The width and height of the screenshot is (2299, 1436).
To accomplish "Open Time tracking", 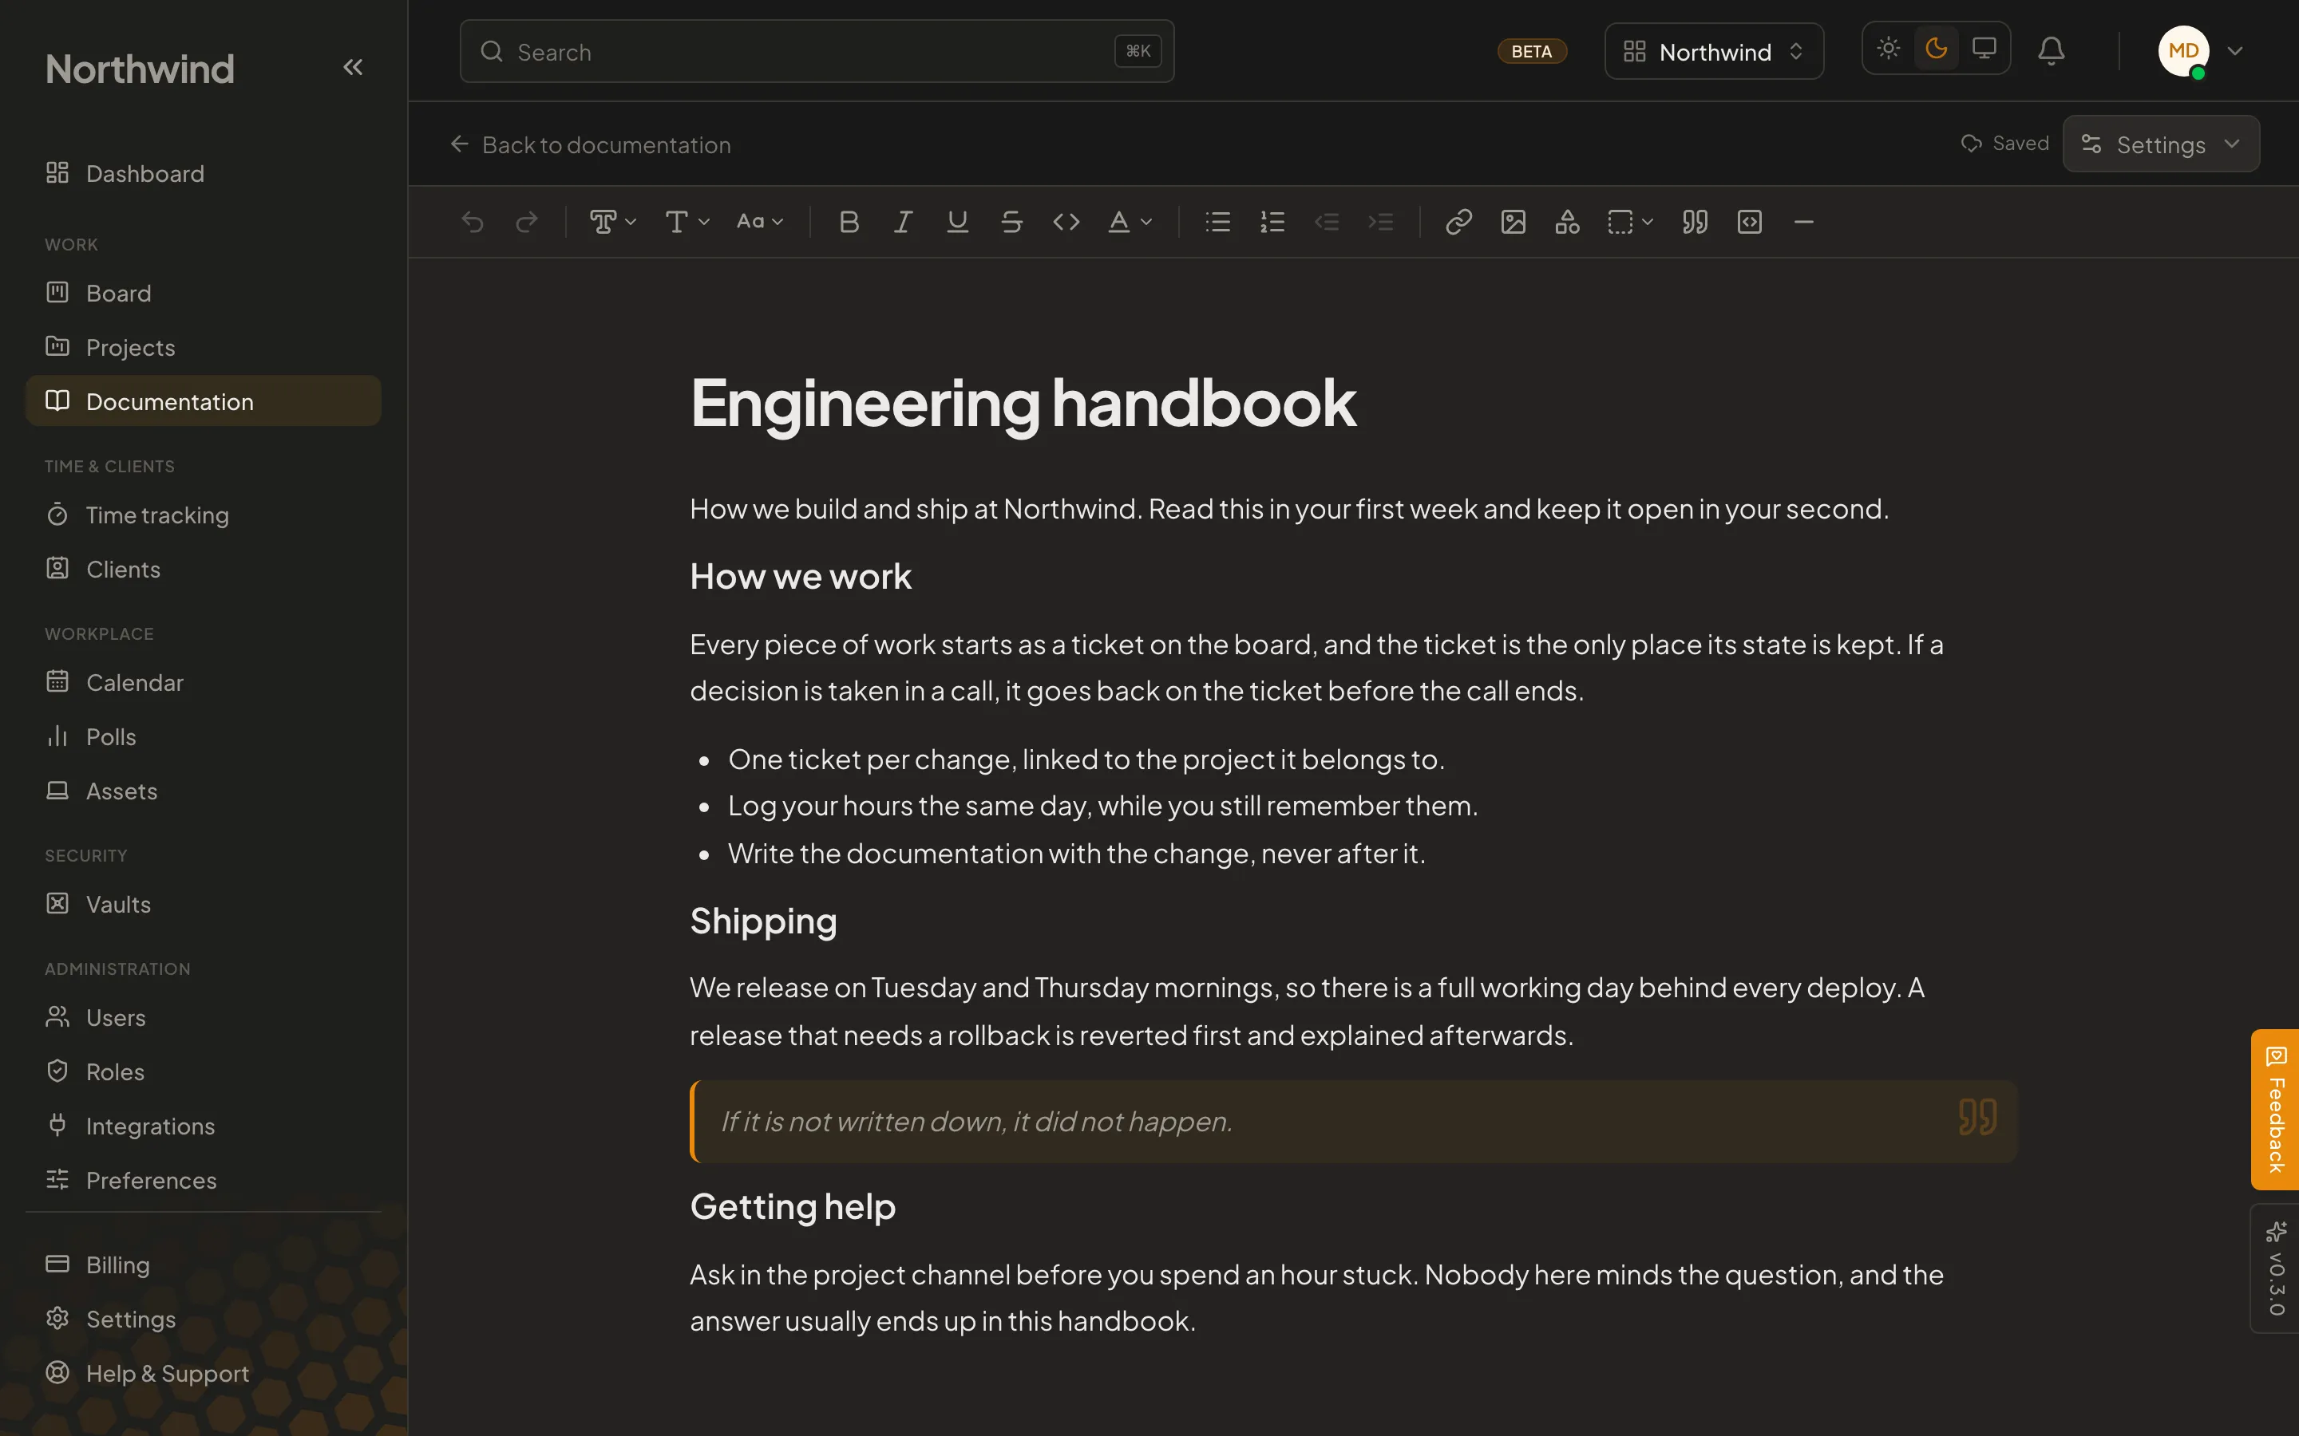I will point(204,515).
